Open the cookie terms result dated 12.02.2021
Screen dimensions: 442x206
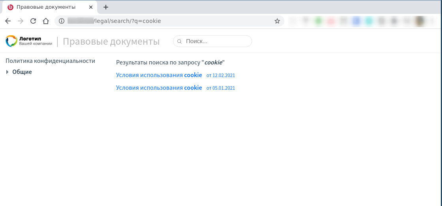159,75
